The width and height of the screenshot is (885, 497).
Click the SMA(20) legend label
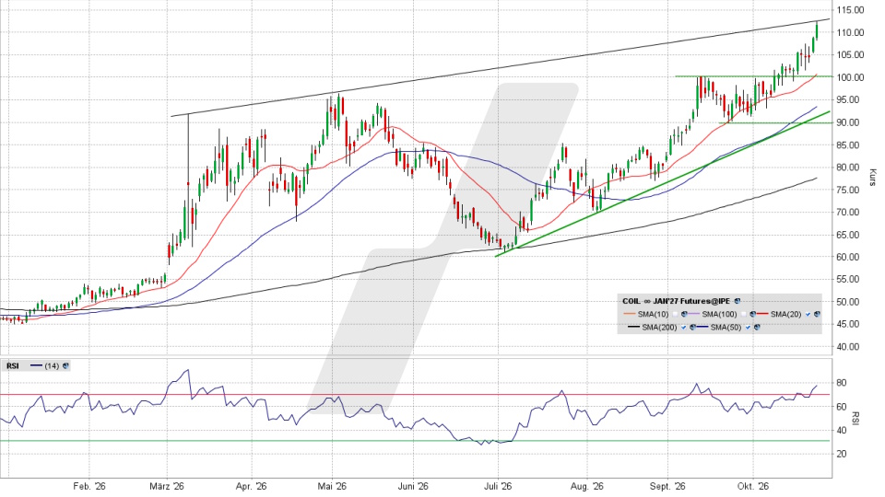786,314
